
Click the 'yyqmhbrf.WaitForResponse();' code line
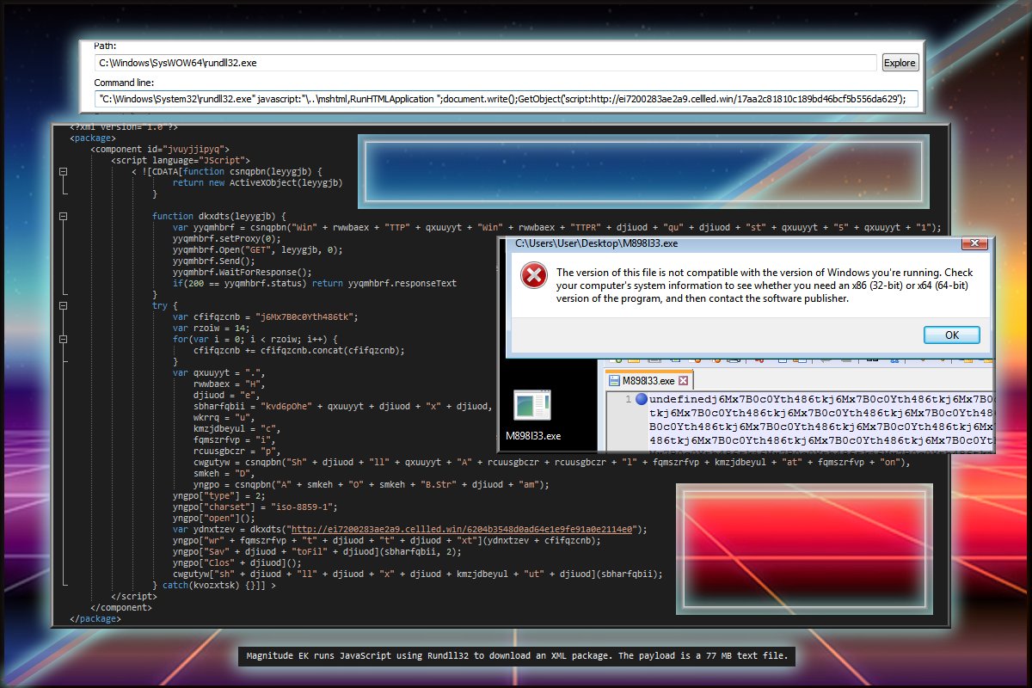point(242,272)
